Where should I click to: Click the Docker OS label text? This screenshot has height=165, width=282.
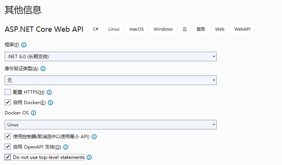pyautogui.click(x=17, y=113)
